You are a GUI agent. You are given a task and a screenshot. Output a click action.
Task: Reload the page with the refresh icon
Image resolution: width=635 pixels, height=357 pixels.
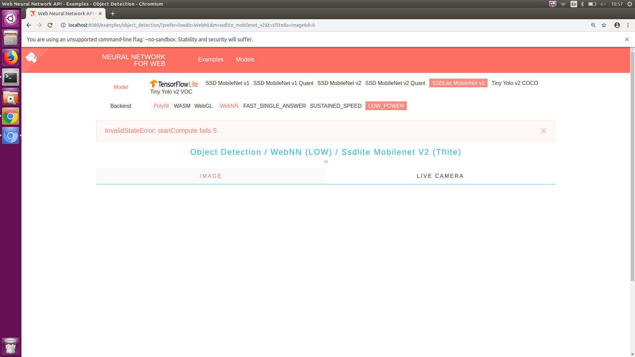tap(50, 25)
